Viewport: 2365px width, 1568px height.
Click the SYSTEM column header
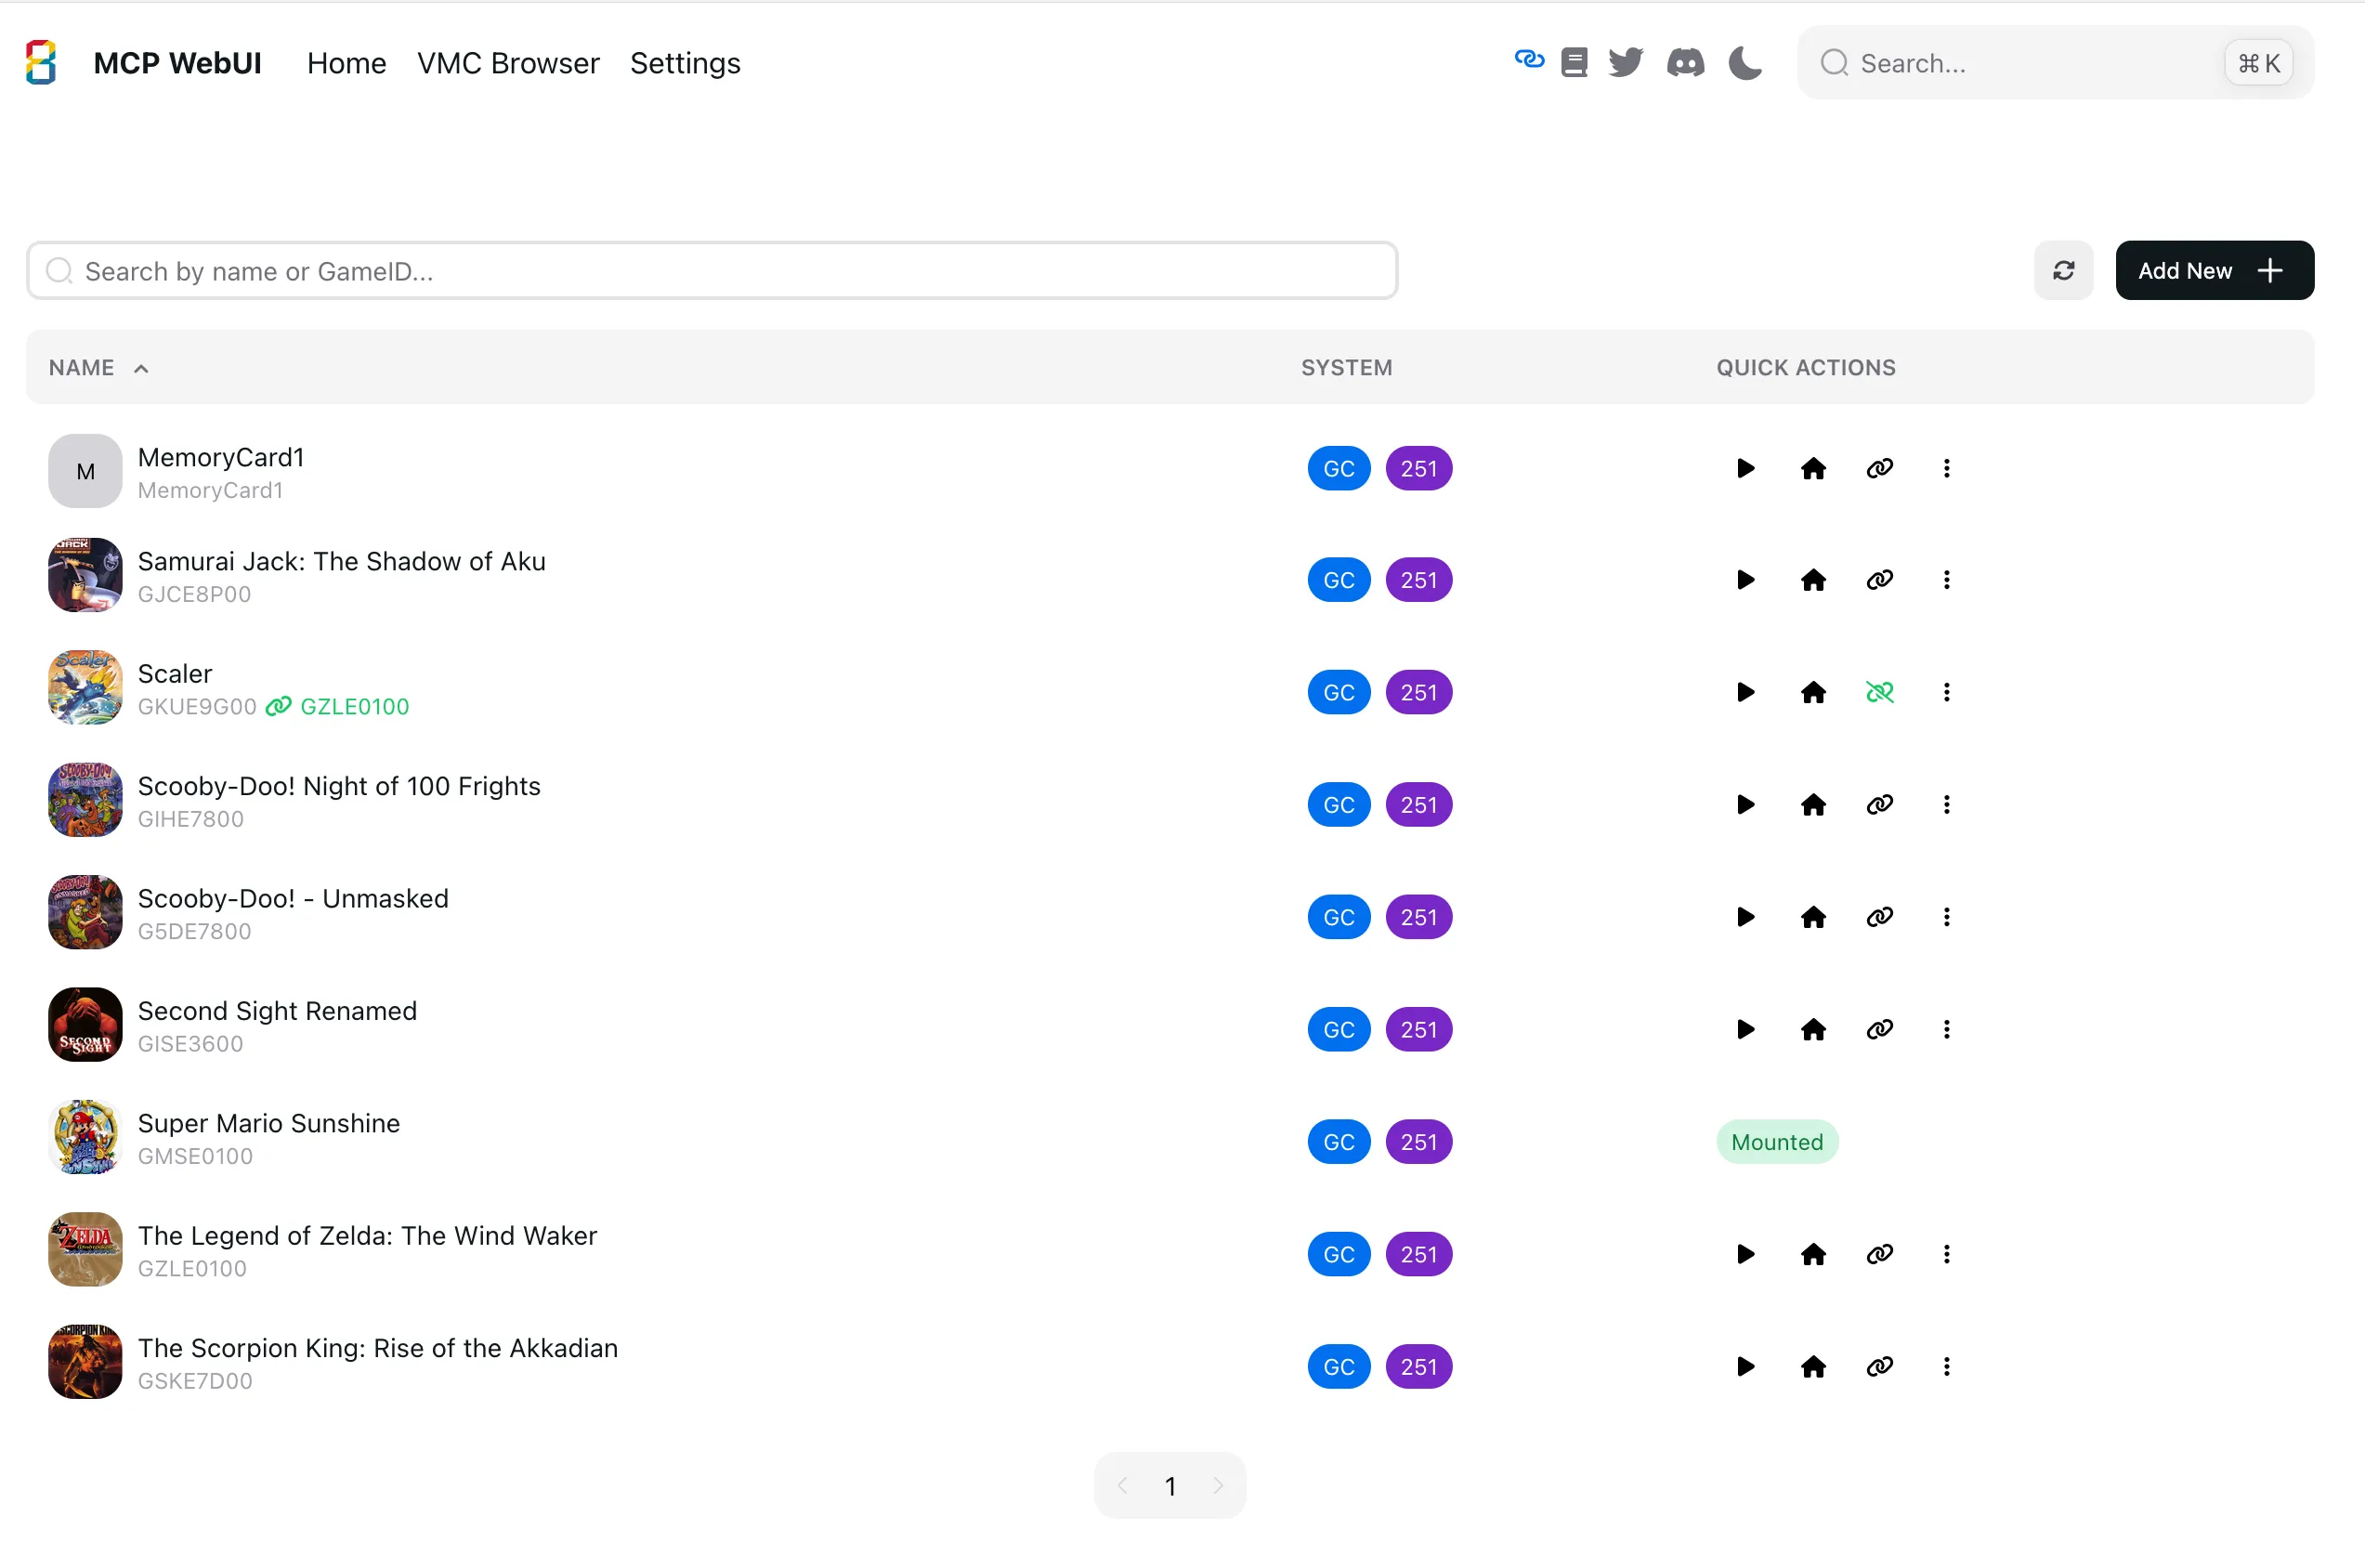pos(1346,368)
